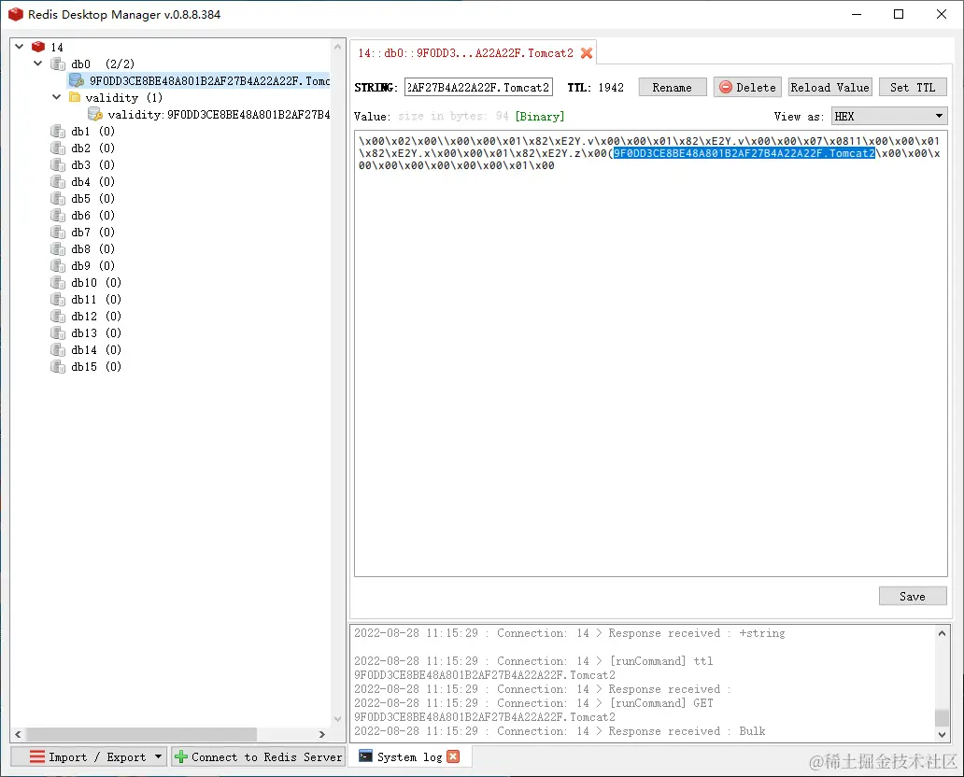The image size is (964, 777).
Task: Click the db15 database icon
Action: tap(58, 366)
